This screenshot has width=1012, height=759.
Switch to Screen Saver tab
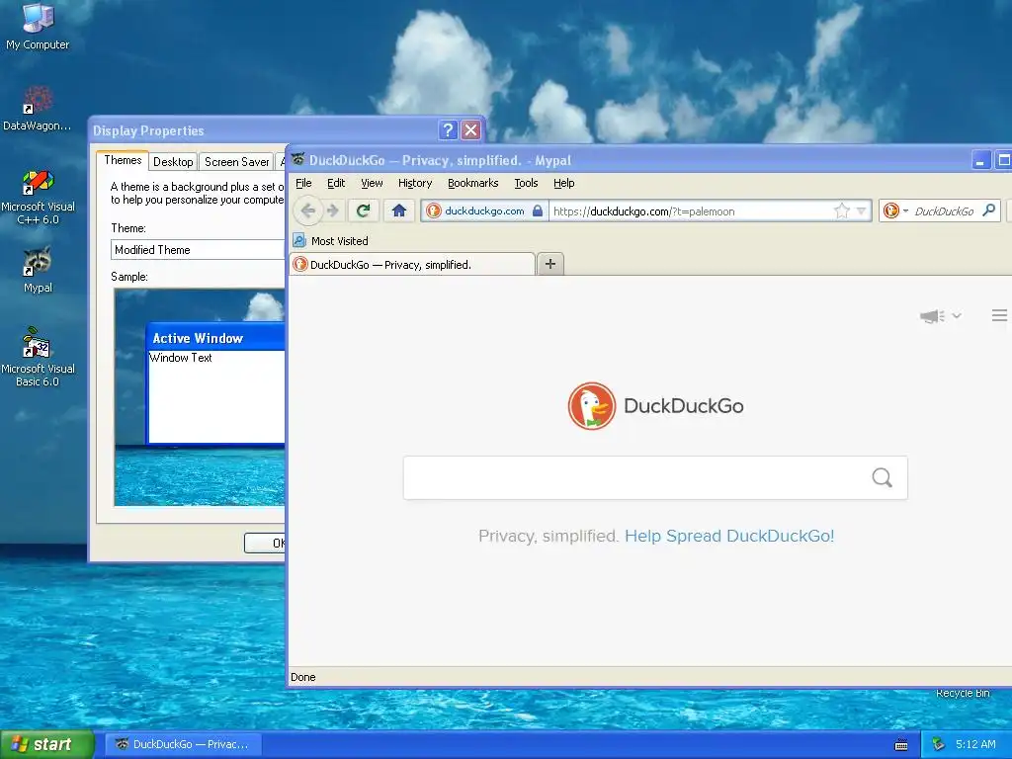[237, 161]
